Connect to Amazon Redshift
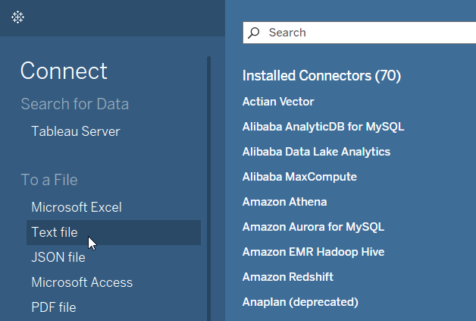 click(x=288, y=277)
